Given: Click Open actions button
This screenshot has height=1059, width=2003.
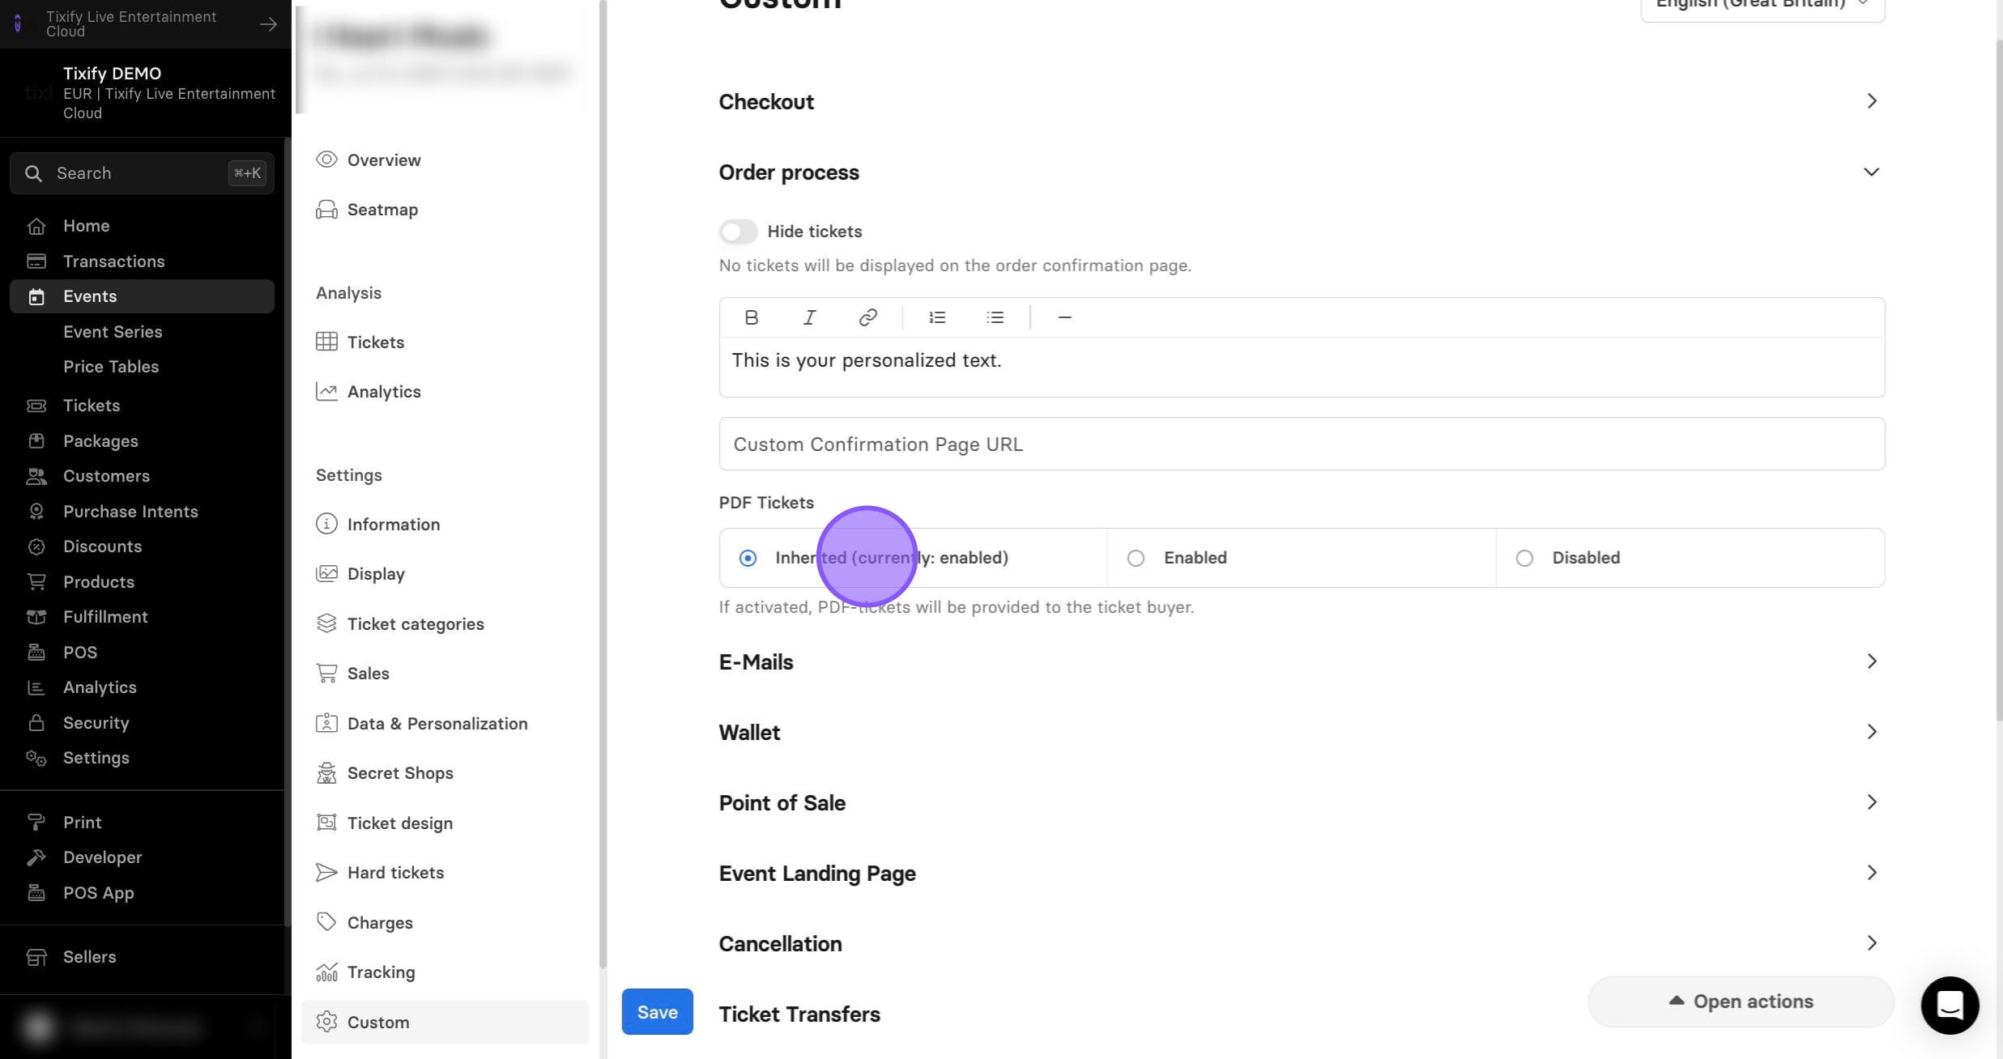Looking at the screenshot, I should (1741, 1002).
